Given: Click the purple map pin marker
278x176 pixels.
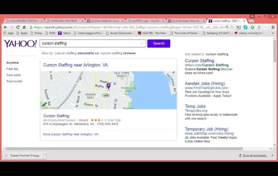Looking at the screenshot, I should click(x=108, y=86).
